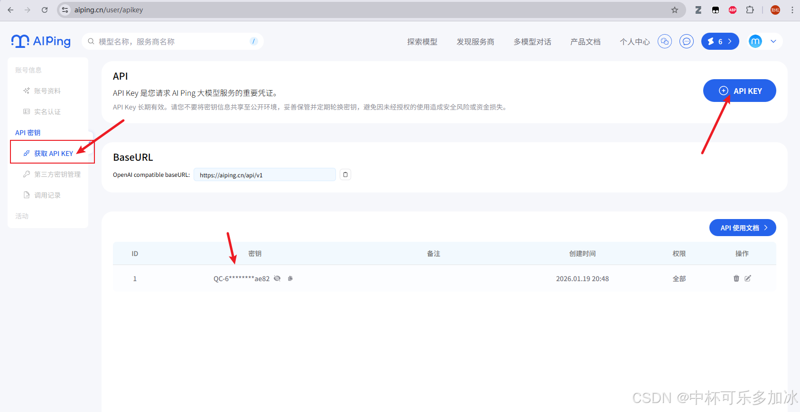Click the masked key text QC-6********ae82

(242, 279)
